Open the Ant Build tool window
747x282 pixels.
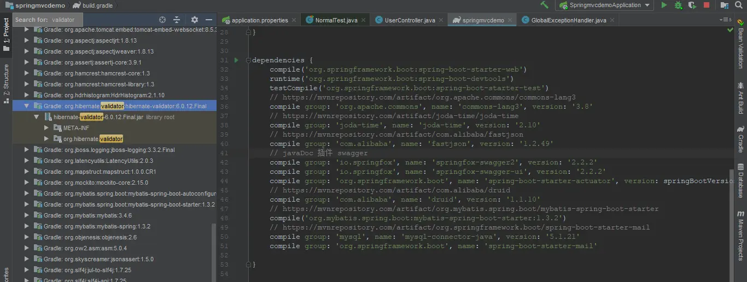(x=740, y=97)
